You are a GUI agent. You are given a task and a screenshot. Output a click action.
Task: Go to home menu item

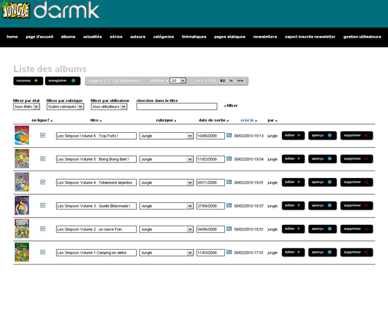[x=12, y=36]
